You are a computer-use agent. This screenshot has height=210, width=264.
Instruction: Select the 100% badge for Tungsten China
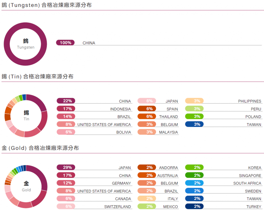click(65, 43)
